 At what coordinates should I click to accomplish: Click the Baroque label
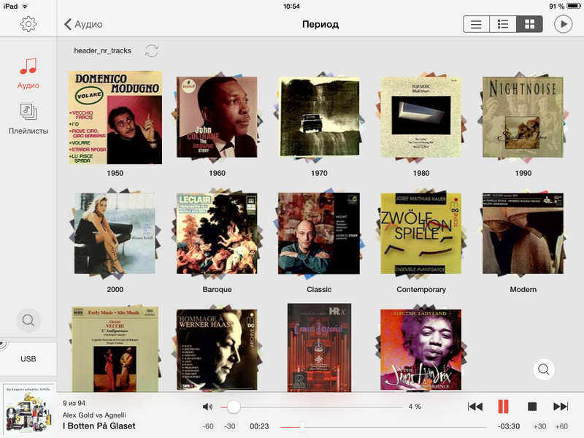point(217,289)
